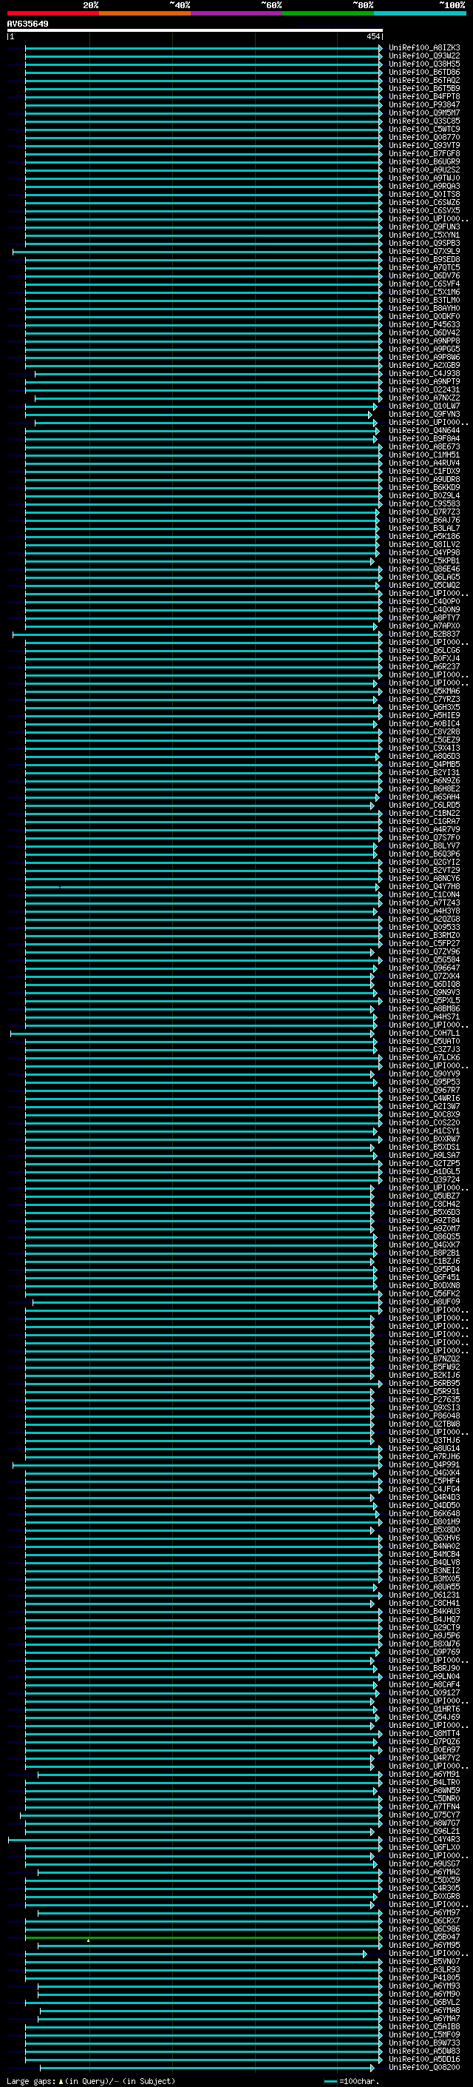473x2087 pixels.
Task: Select hit UniRef100_B3TLM0
Action: 424,300
